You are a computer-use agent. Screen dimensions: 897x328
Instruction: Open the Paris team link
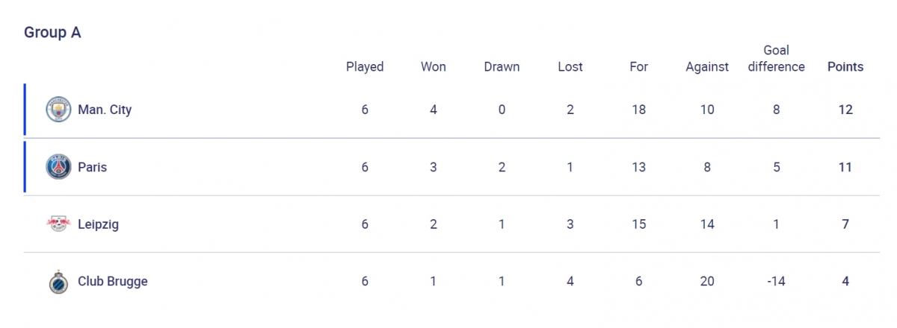pos(92,167)
